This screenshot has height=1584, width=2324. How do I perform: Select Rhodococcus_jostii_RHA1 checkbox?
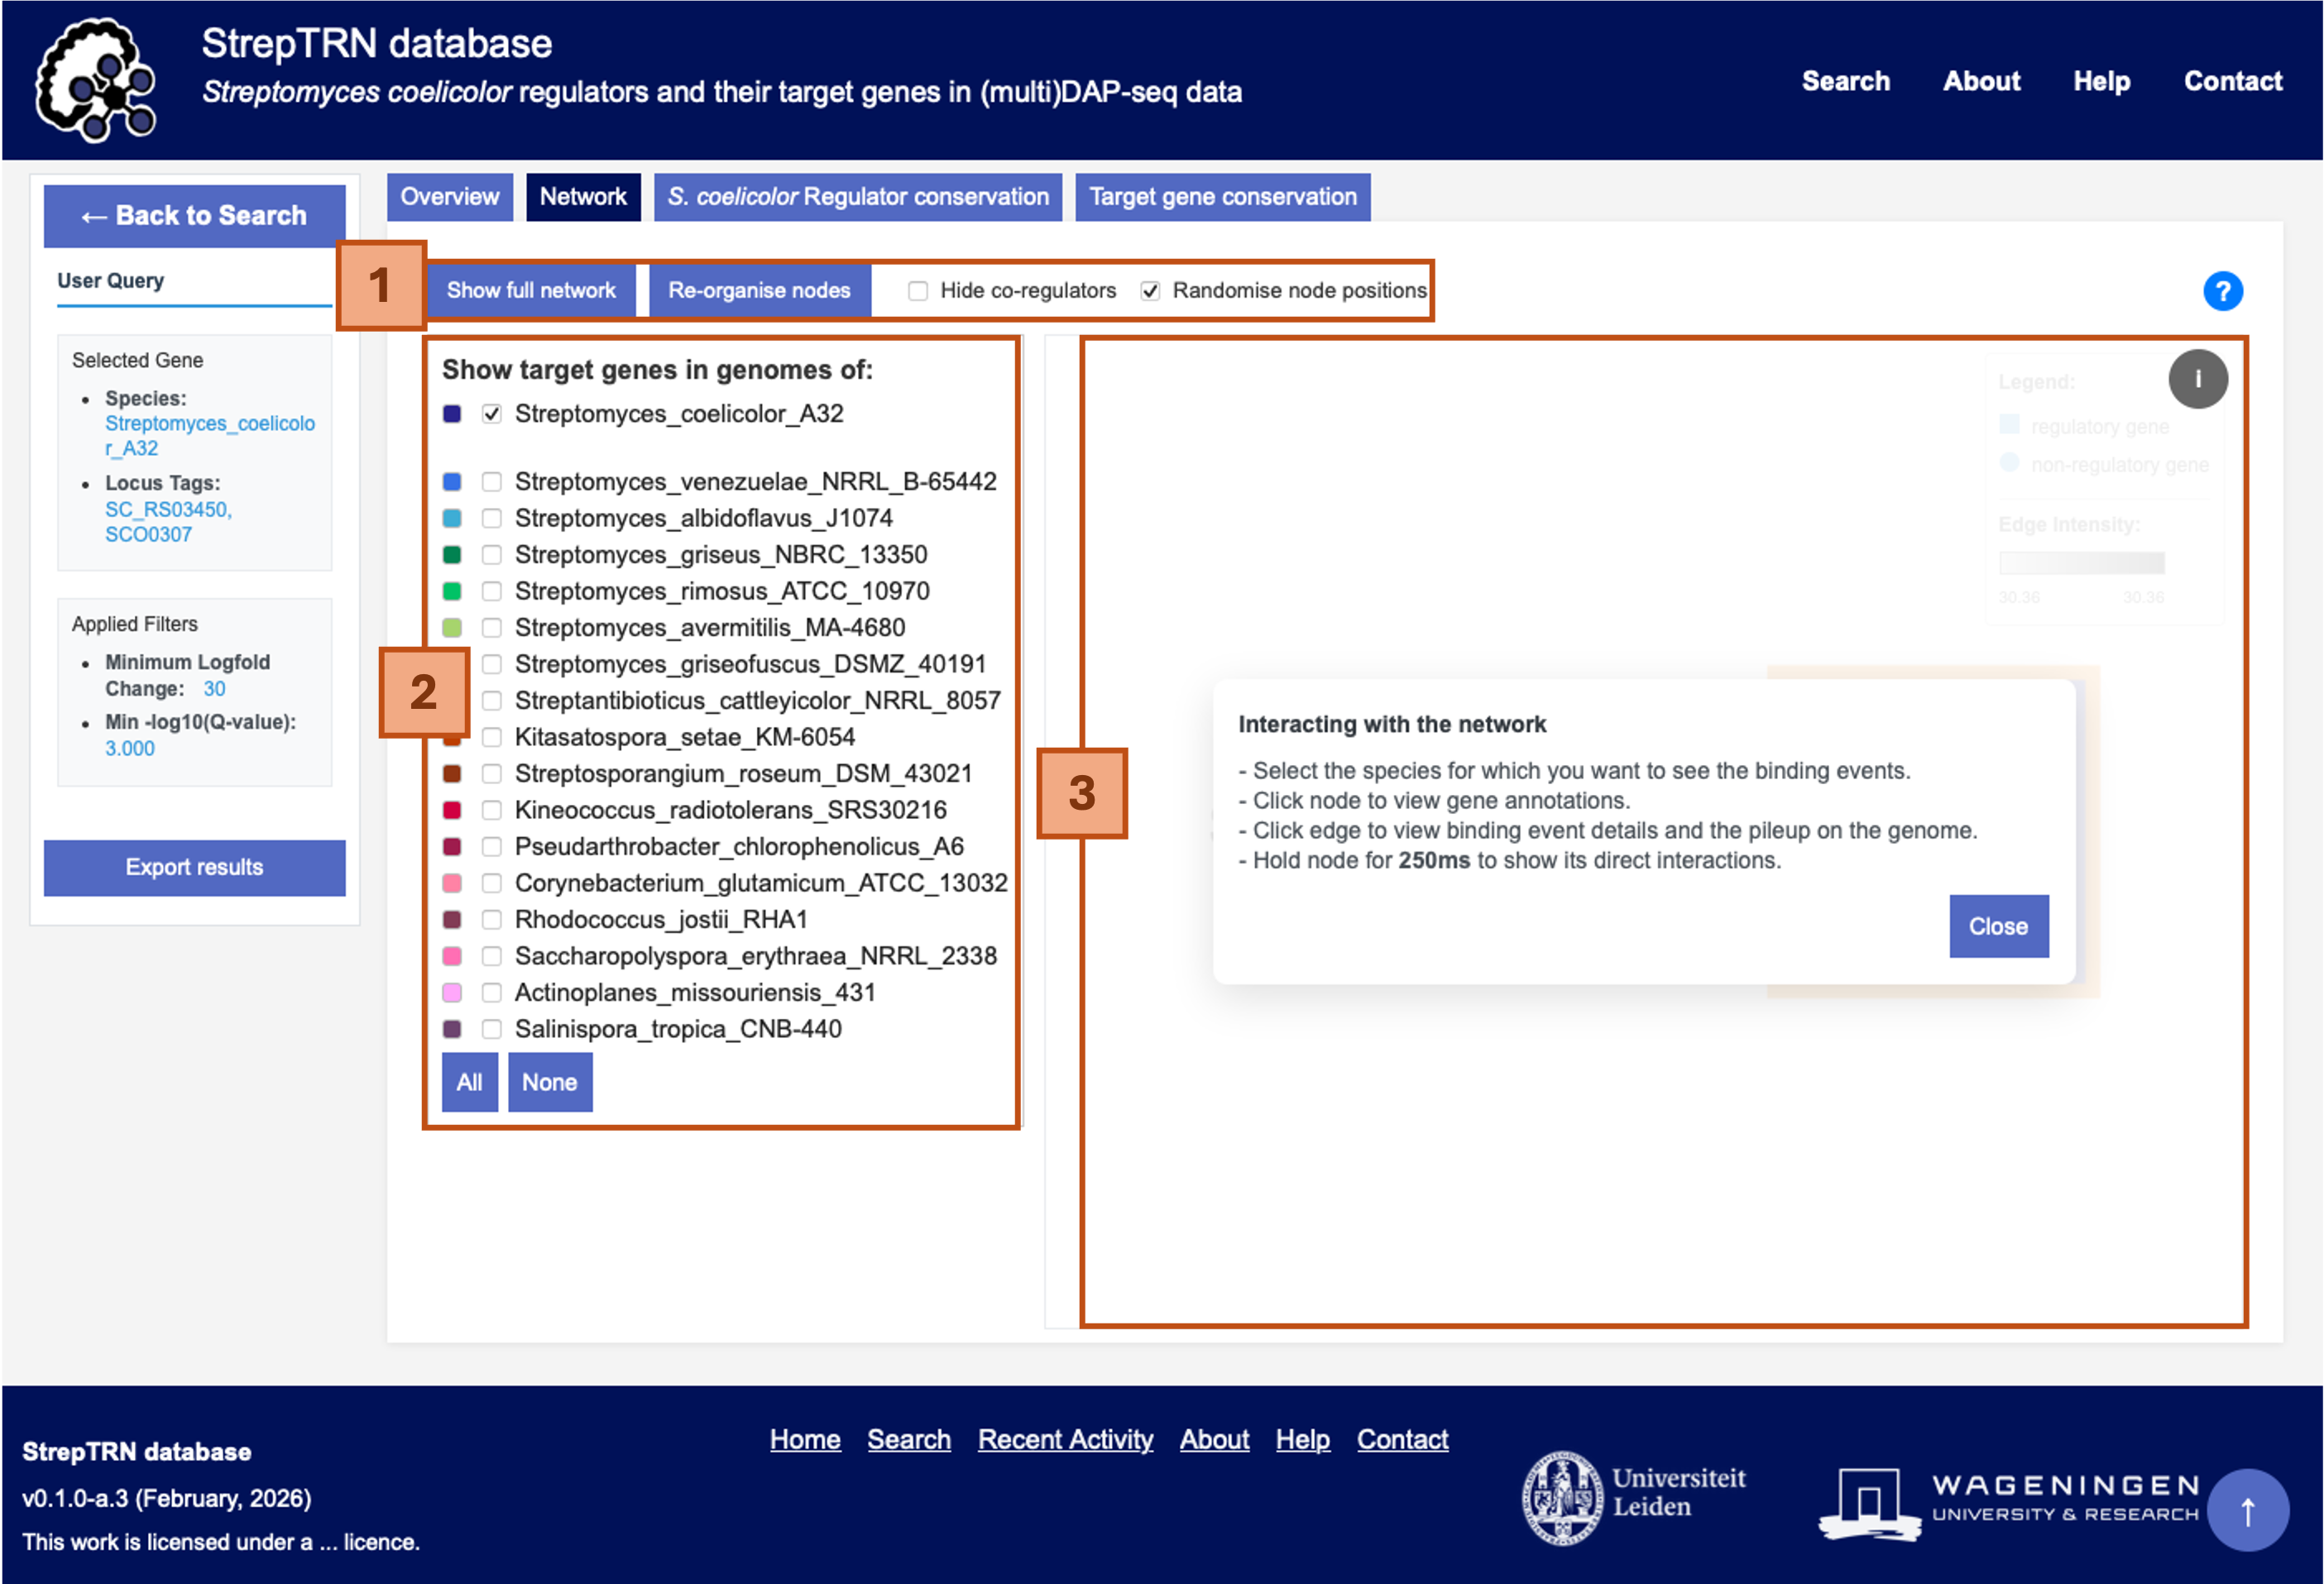491,920
